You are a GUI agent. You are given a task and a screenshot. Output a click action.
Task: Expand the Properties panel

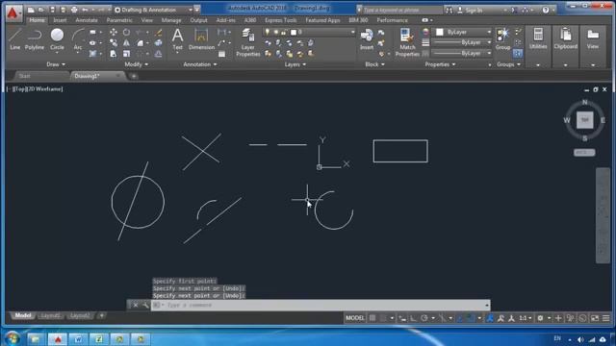pyautogui.click(x=440, y=64)
